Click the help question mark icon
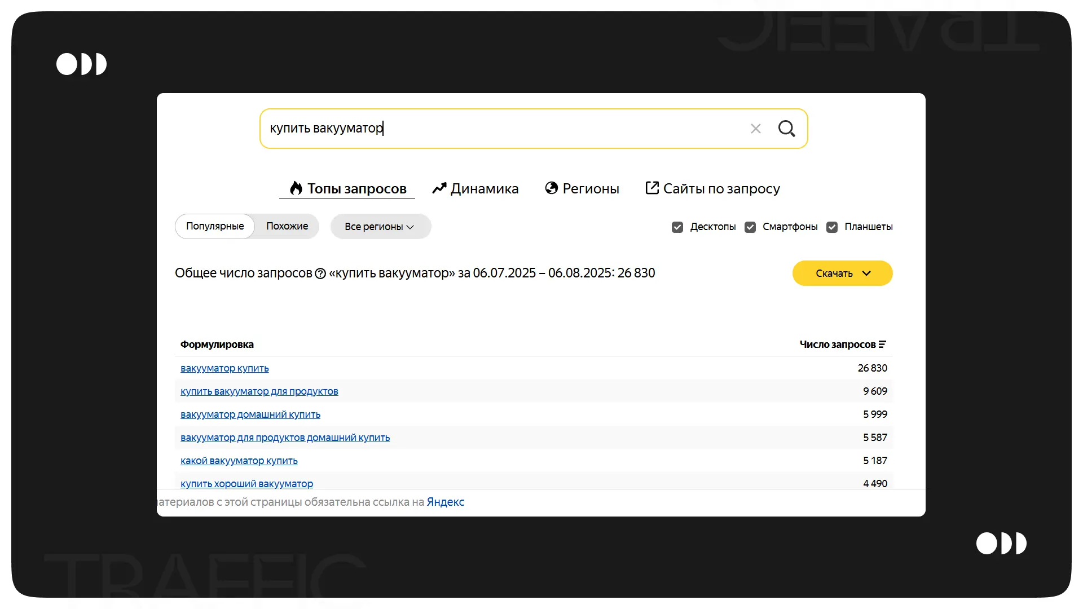 pyautogui.click(x=320, y=273)
